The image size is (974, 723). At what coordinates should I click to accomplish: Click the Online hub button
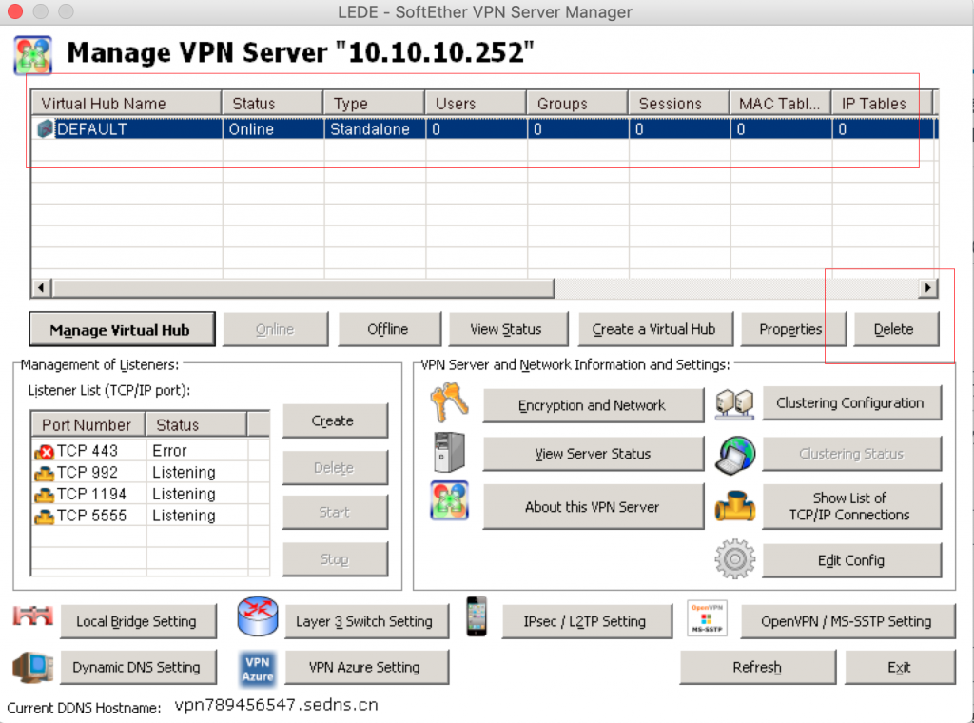pyautogui.click(x=275, y=329)
